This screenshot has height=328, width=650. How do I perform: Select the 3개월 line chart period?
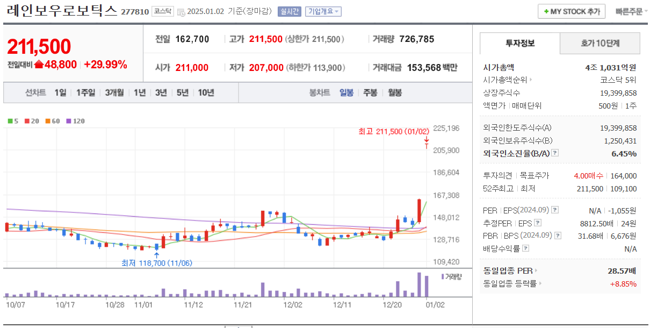point(114,92)
